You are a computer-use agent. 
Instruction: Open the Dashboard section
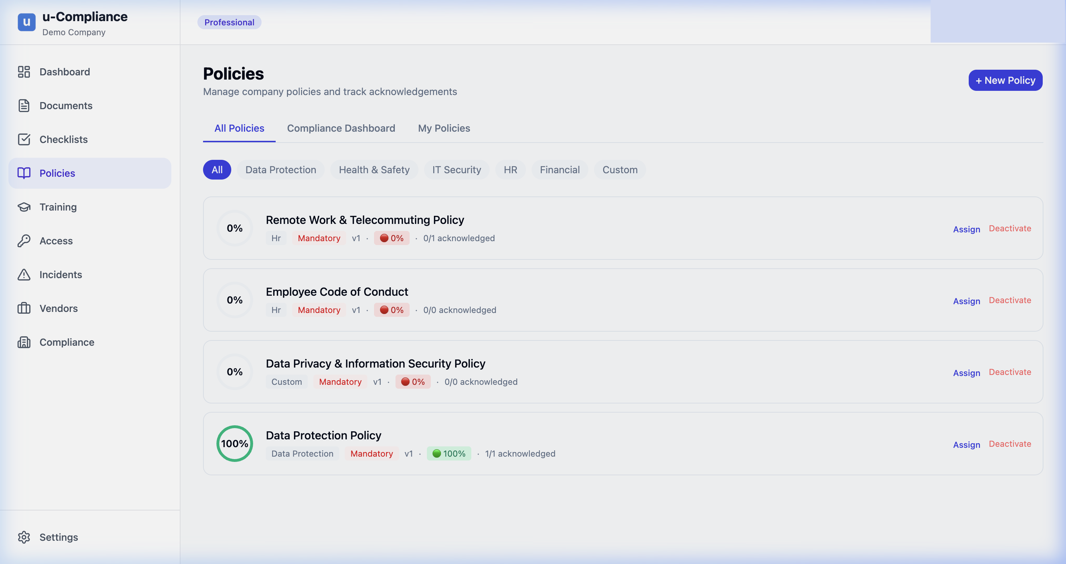tap(65, 71)
